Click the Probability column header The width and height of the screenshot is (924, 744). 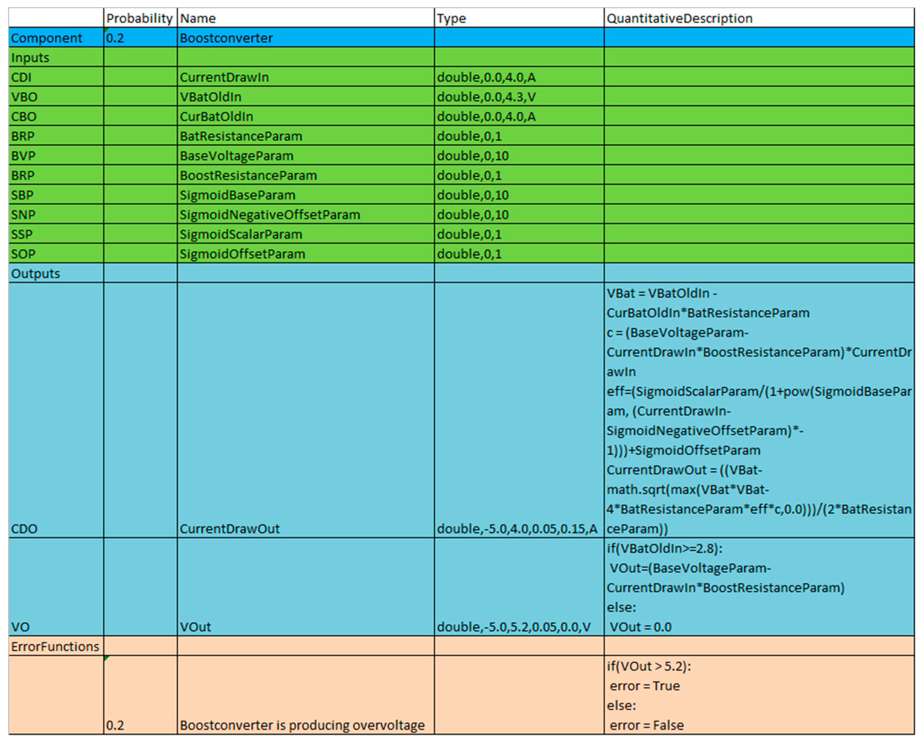click(x=140, y=18)
